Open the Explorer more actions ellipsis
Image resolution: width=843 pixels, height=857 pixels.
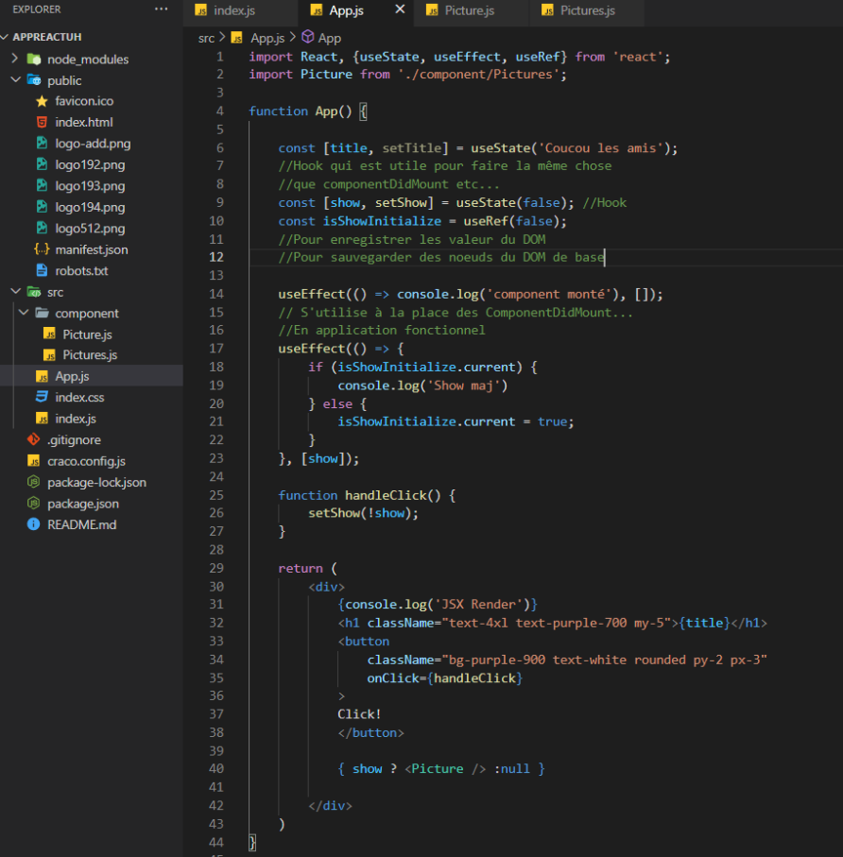pos(161,9)
